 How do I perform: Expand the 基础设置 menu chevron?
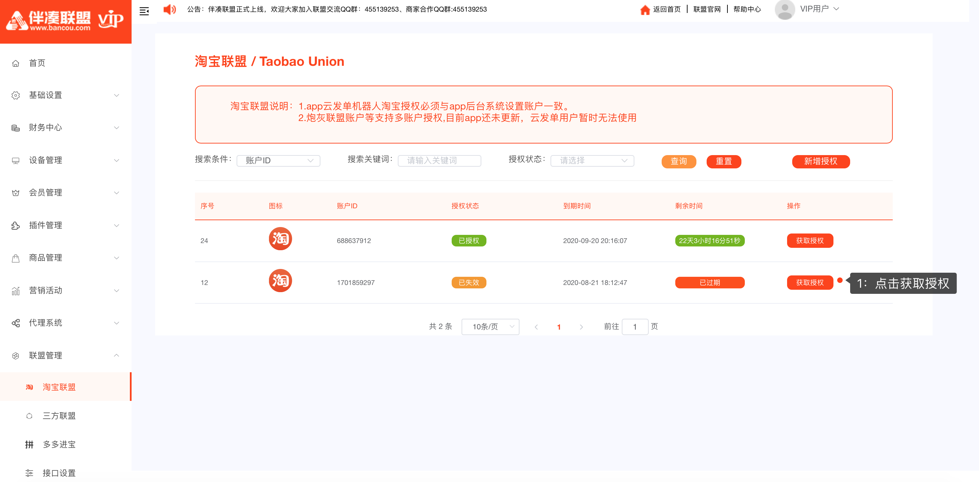click(x=117, y=95)
